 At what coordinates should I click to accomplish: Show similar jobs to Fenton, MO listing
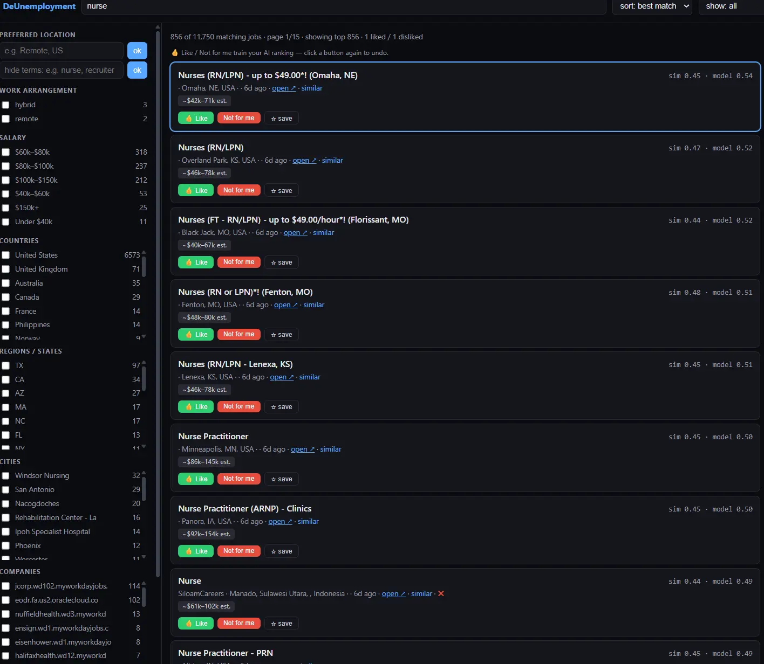click(x=314, y=305)
